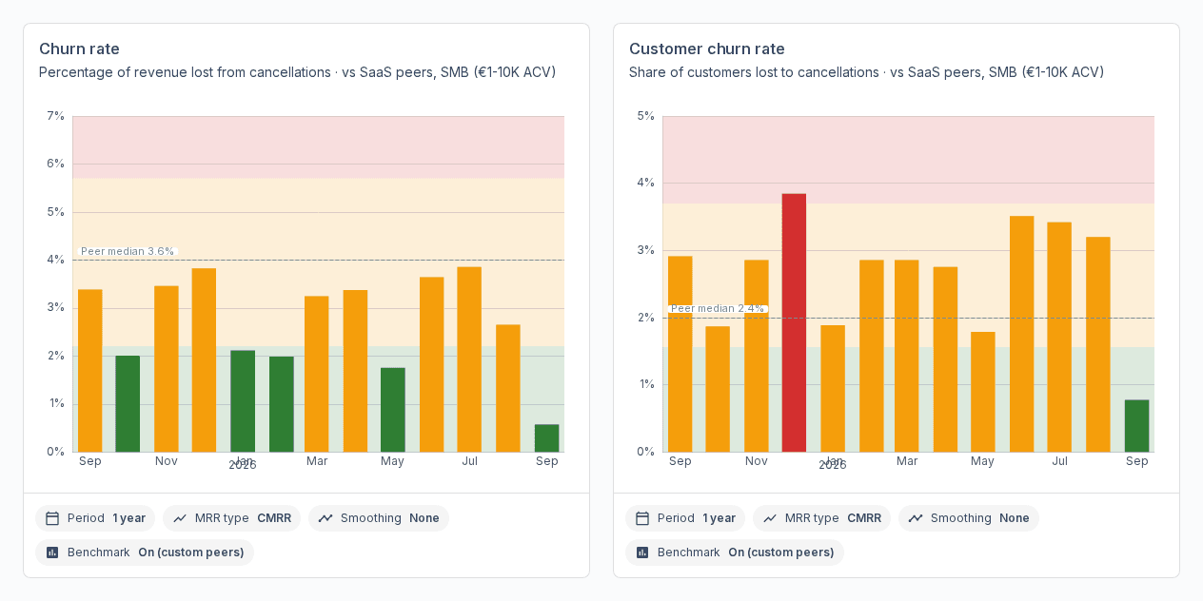
Task: Select bar between Mar and May in Customer churn rate
Action: point(945,359)
